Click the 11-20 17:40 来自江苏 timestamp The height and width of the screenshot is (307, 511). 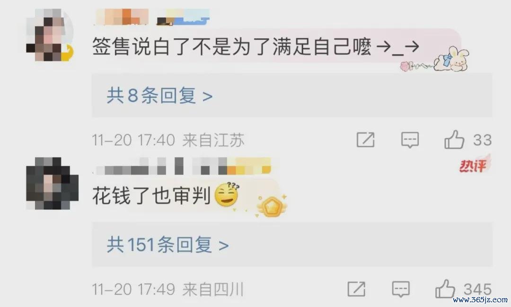coord(168,140)
